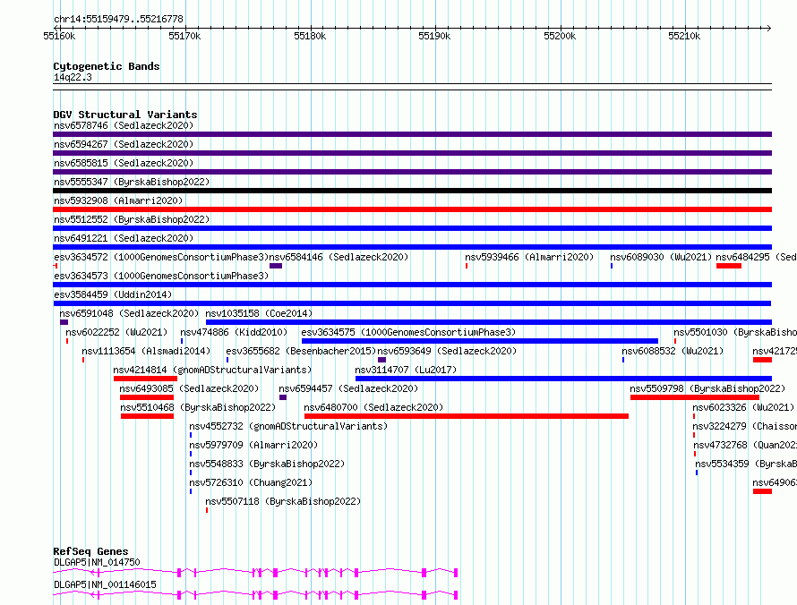Click the small purple nsv6584146 feature
The image size is (797, 605).
pyautogui.click(x=276, y=266)
